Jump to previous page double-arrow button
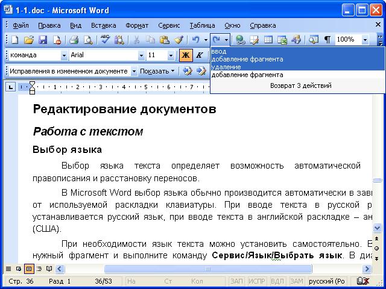This screenshot has height=289, width=386. (376, 238)
